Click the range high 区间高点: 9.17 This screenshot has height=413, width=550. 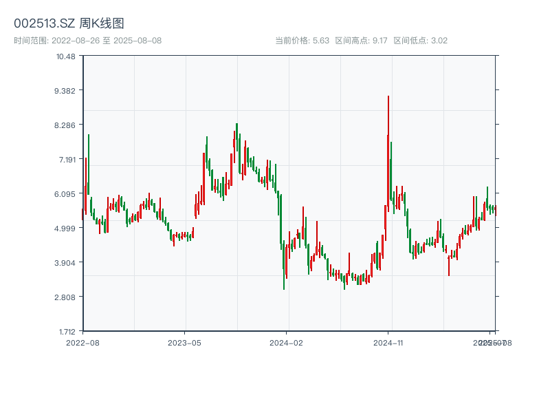point(362,41)
